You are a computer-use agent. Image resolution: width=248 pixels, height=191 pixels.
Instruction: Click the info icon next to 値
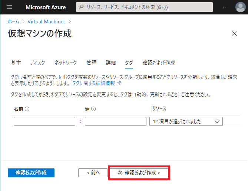click(x=93, y=109)
